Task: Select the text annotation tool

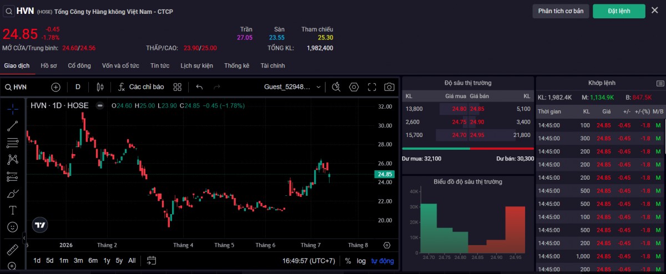Action: coord(12,210)
